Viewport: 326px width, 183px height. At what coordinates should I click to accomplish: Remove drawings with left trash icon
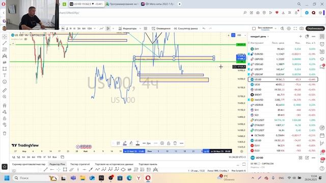(x=5, y=133)
